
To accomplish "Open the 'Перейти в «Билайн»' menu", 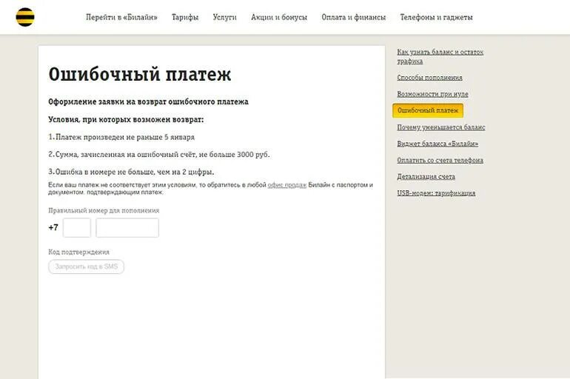I will point(121,18).
